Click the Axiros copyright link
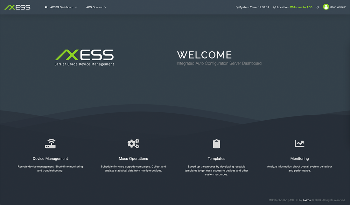Viewport: 350px width, 205px height. tap(307, 200)
